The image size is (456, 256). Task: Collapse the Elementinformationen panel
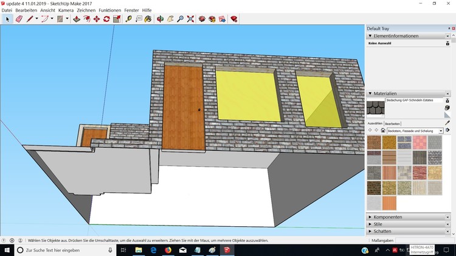(x=370, y=36)
